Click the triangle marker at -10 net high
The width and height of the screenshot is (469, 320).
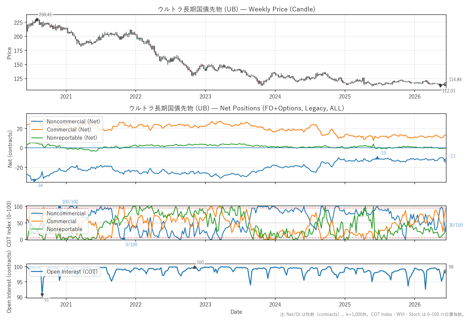[x=377, y=158]
